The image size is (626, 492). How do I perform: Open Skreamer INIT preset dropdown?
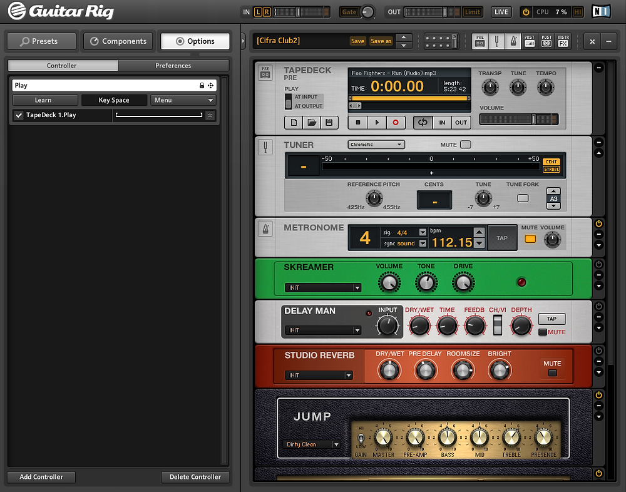point(323,287)
